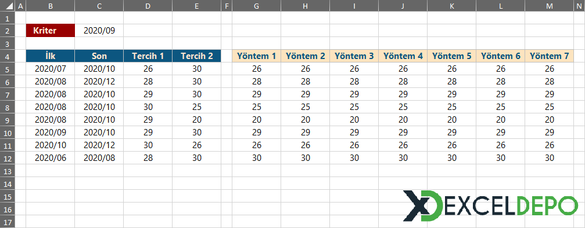Select column header C
Image resolution: width=585 pixels, height=228 pixels.
[x=99, y=6]
